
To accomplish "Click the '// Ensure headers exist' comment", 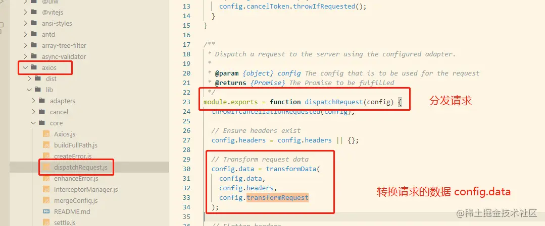I will 256,131.
